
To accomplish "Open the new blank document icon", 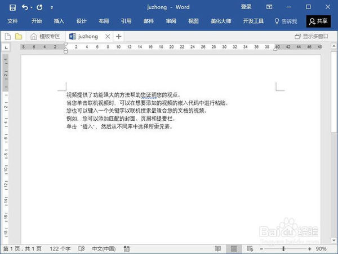I will pos(8,36).
